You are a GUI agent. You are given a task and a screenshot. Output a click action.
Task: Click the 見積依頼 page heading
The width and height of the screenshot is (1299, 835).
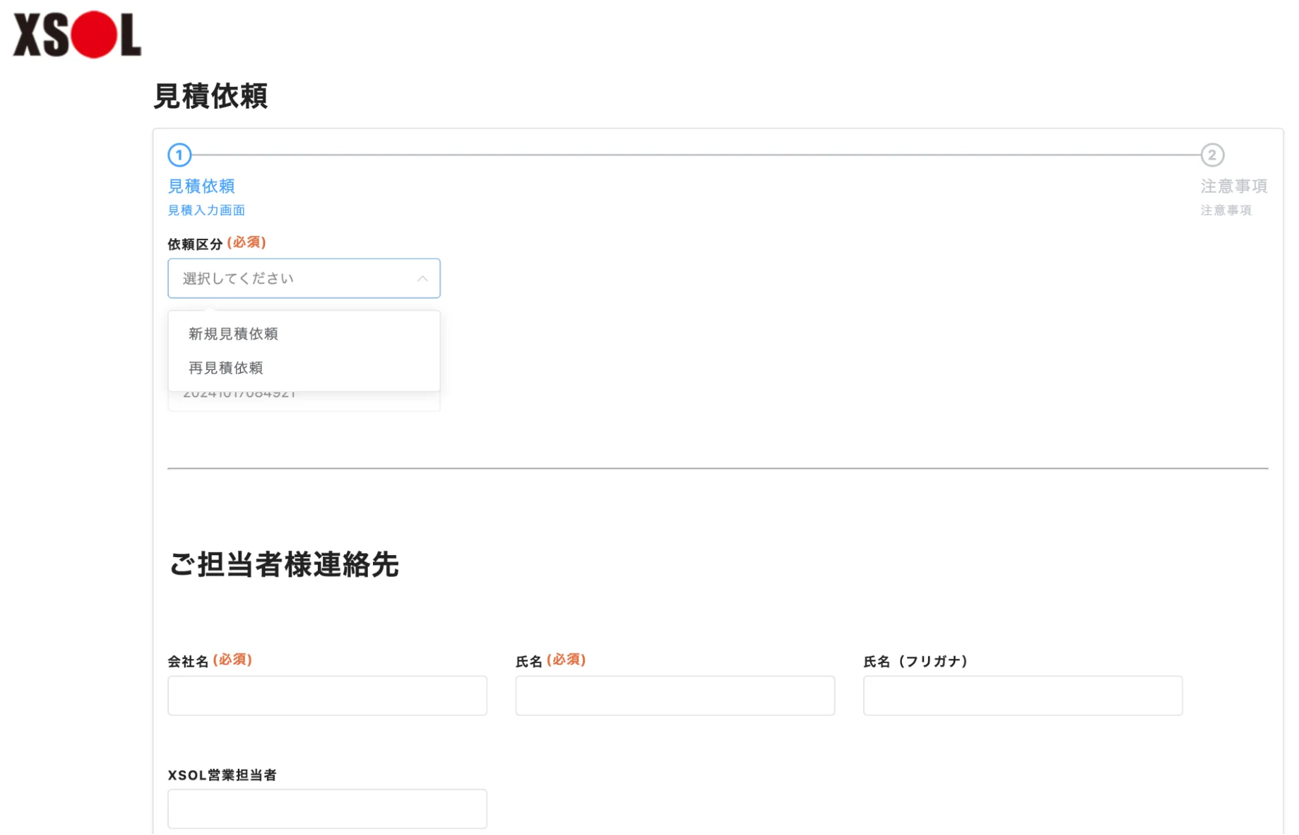(210, 96)
